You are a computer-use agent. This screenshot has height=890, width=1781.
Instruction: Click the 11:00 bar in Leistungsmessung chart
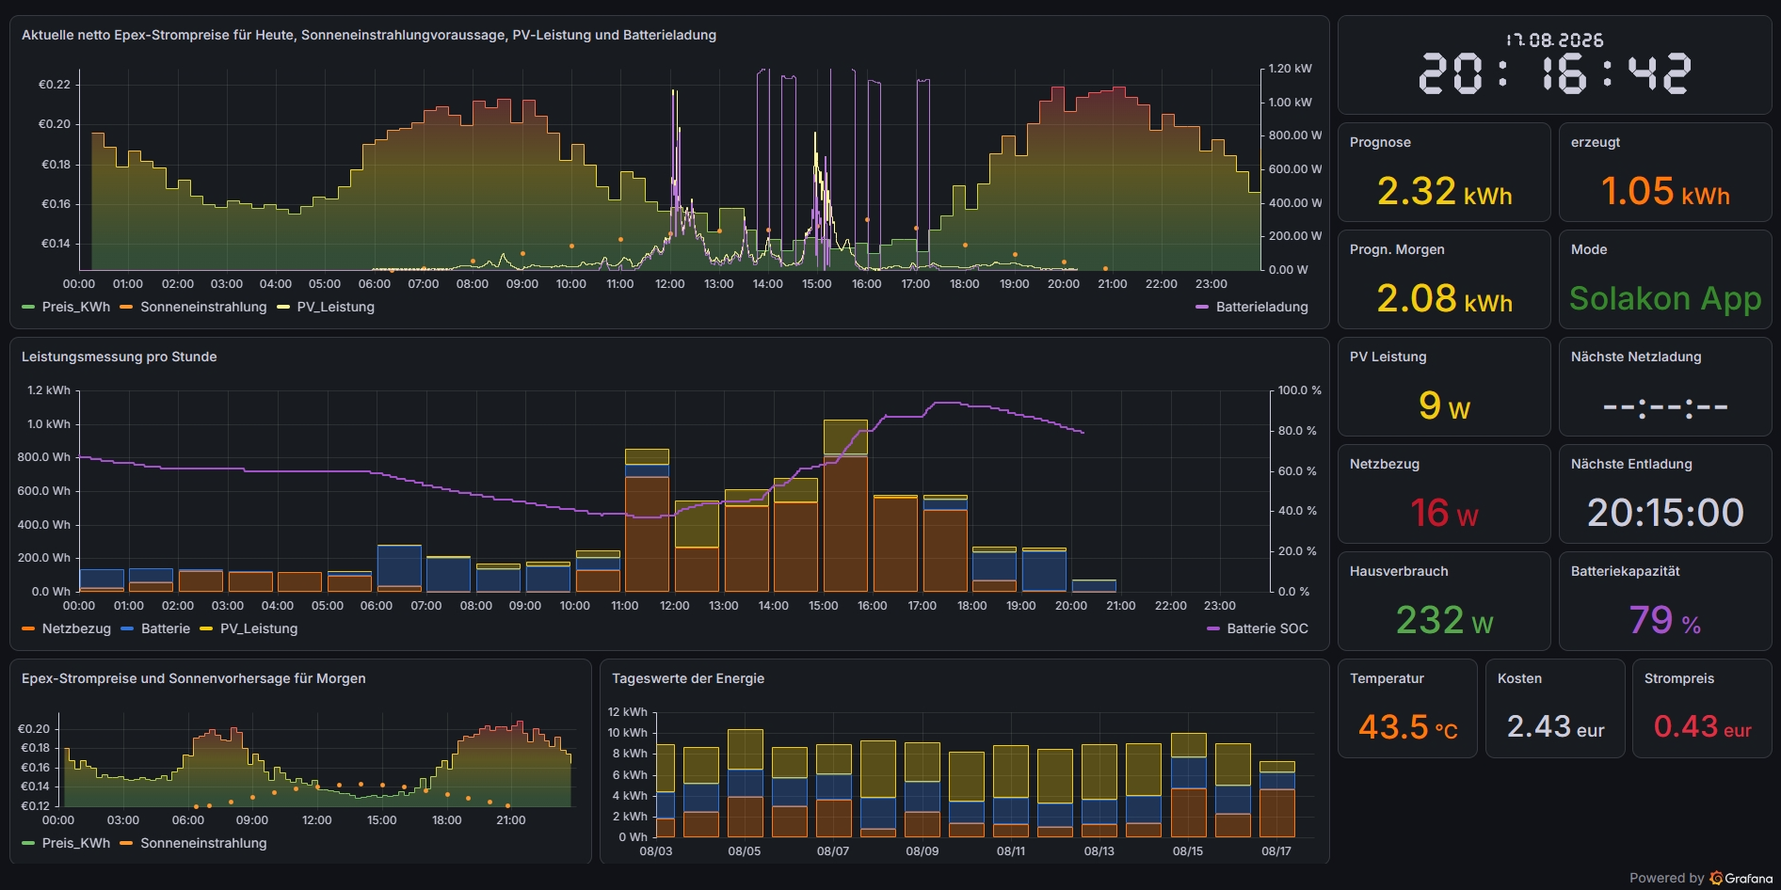(x=647, y=520)
